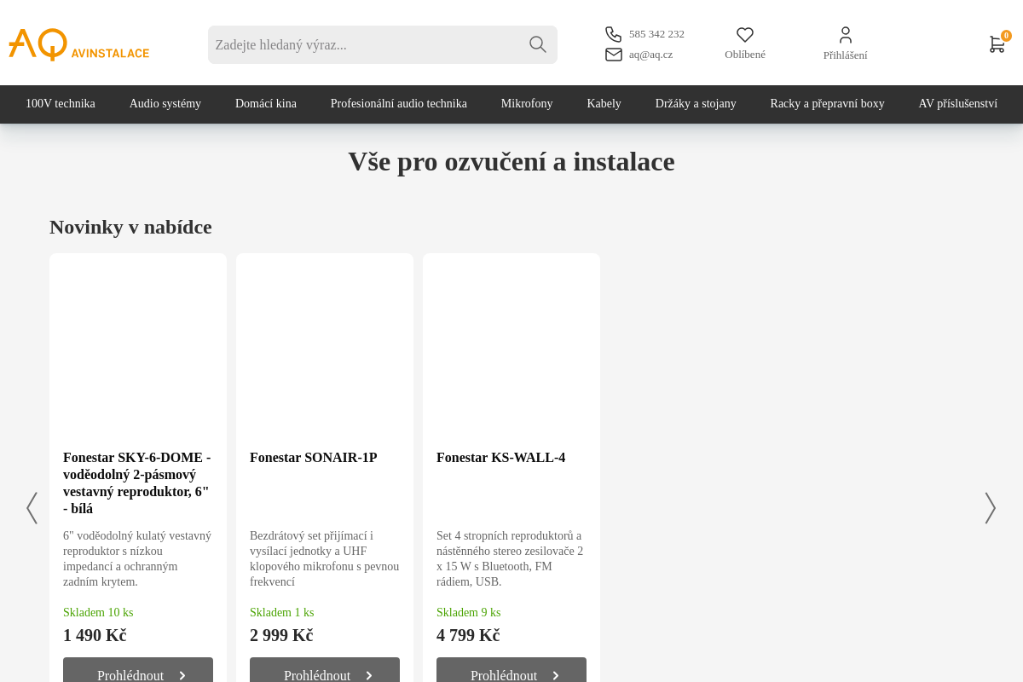Click the price 1 490 Kč

pyautogui.click(x=95, y=635)
